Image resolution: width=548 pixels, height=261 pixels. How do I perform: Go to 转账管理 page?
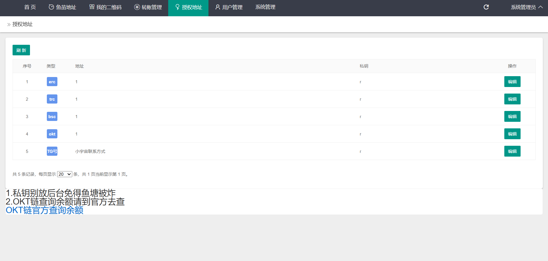click(x=148, y=7)
